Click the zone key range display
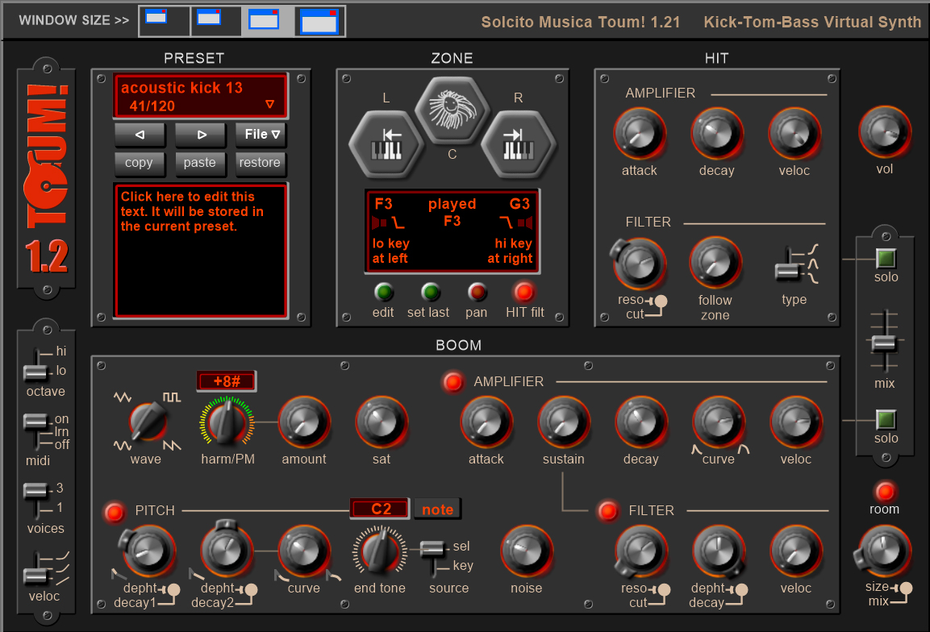 pos(452,231)
